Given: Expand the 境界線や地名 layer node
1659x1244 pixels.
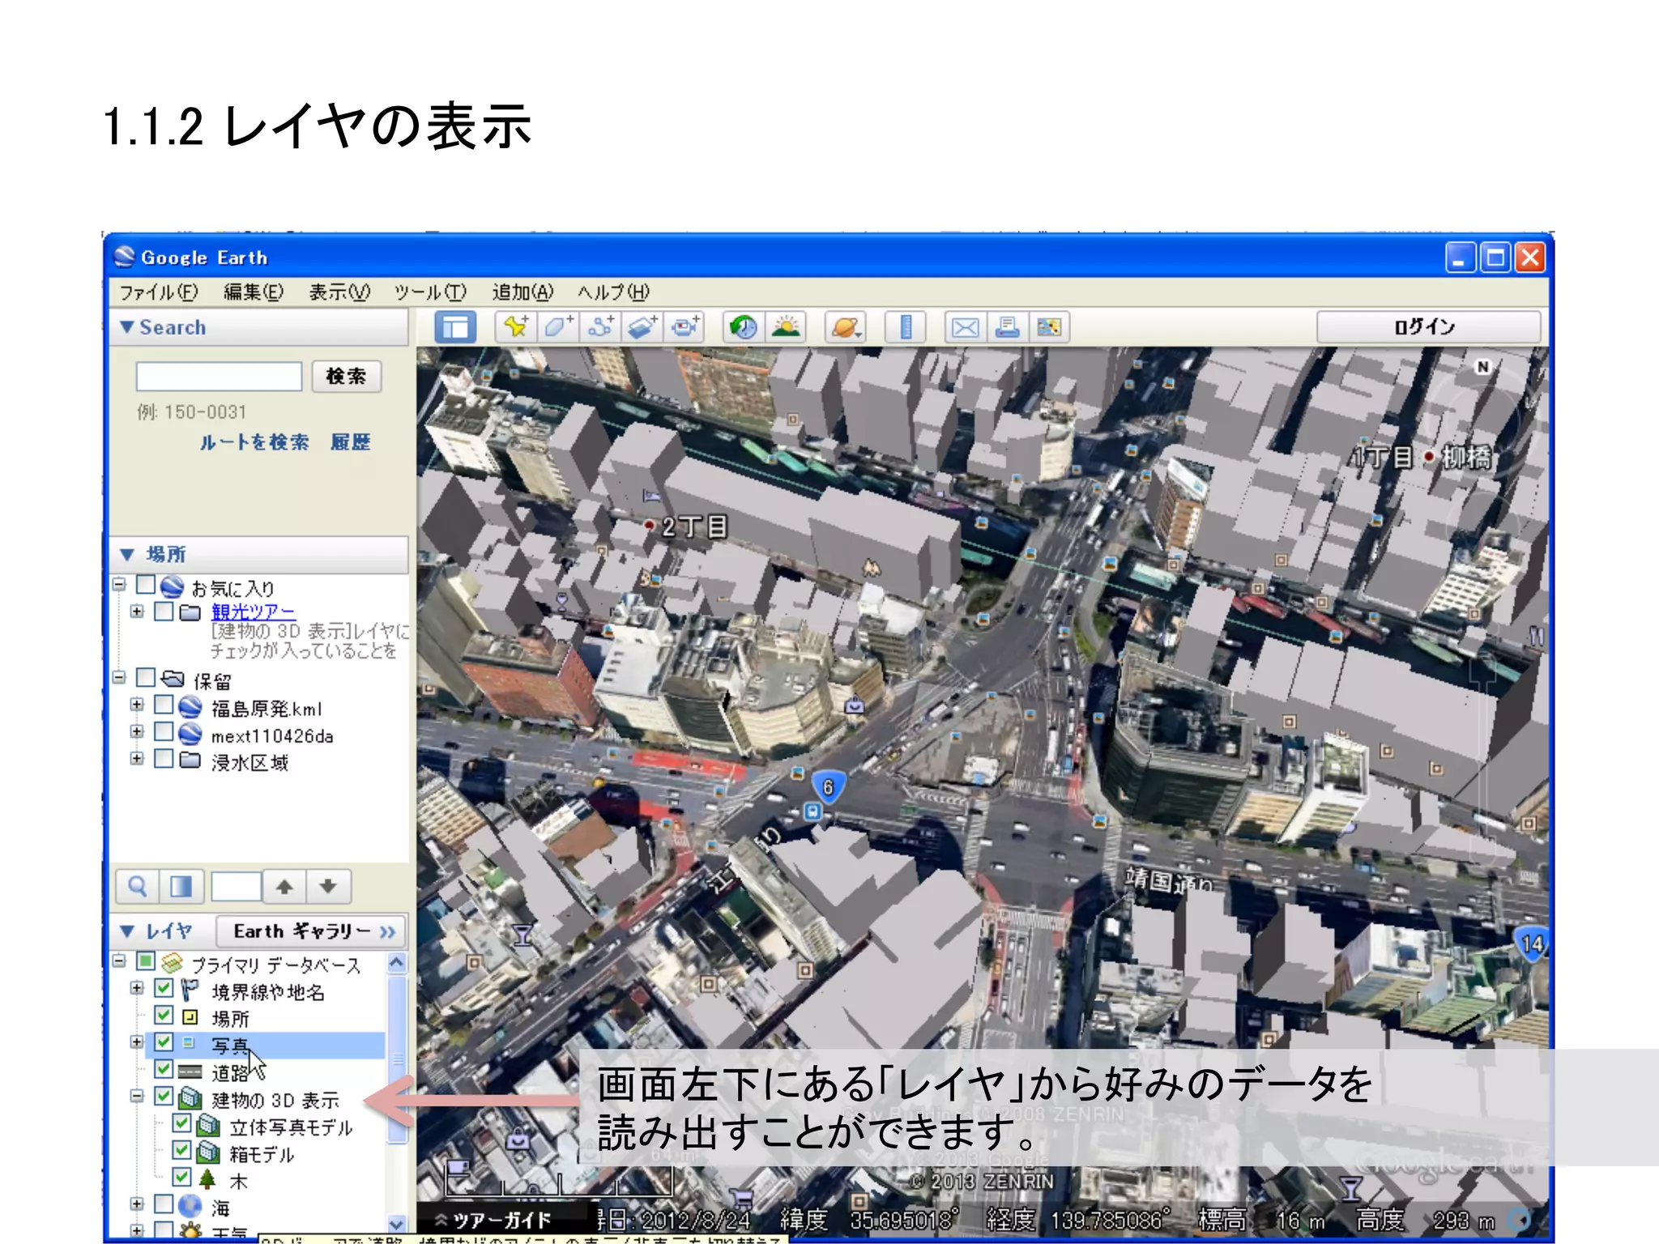Looking at the screenshot, I should pos(137,989).
